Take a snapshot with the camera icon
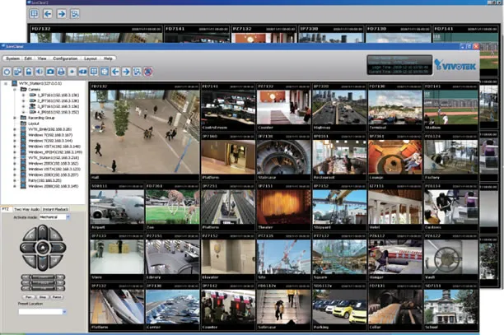The height and width of the screenshot is (335, 504). coord(50,72)
